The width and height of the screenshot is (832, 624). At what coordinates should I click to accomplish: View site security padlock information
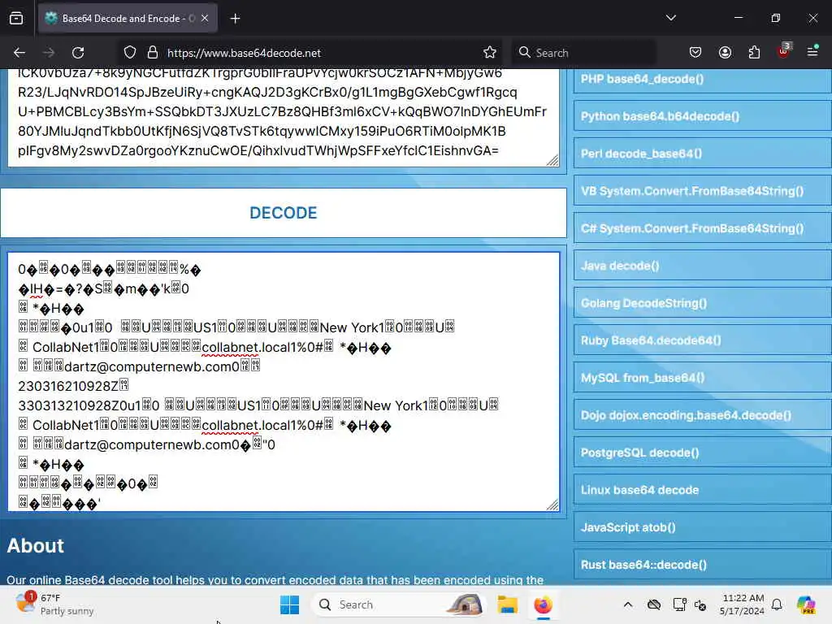[x=153, y=53]
